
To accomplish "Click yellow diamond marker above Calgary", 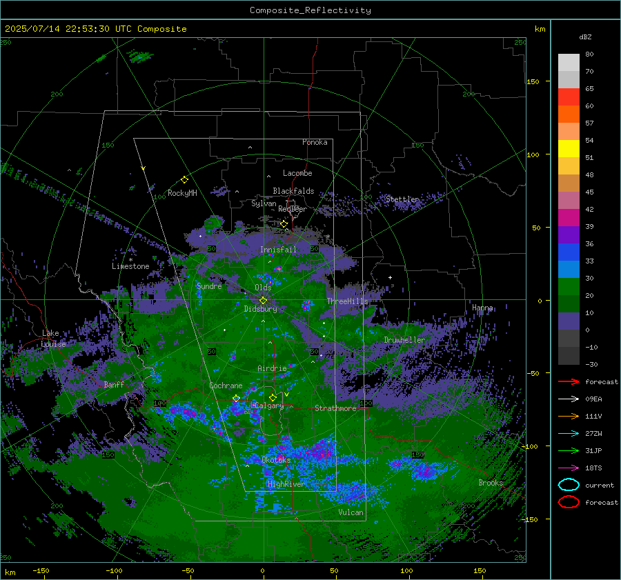I will [x=273, y=397].
